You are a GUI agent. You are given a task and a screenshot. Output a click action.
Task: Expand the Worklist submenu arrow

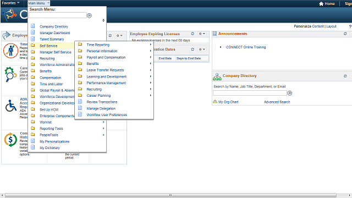(103, 122)
